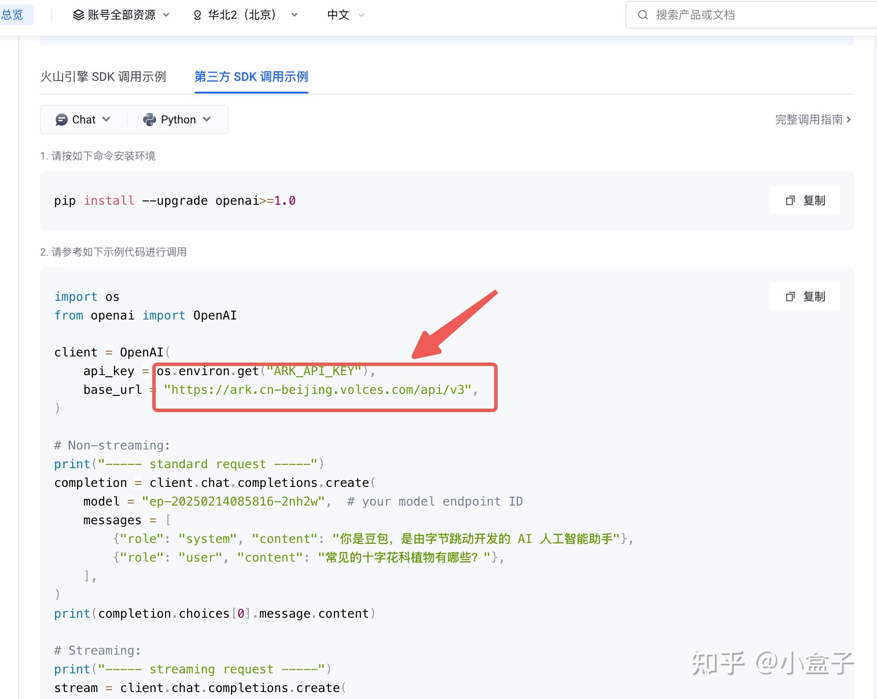
Task: Click the location pin icon for 华北2
Action: coord(197,15)
